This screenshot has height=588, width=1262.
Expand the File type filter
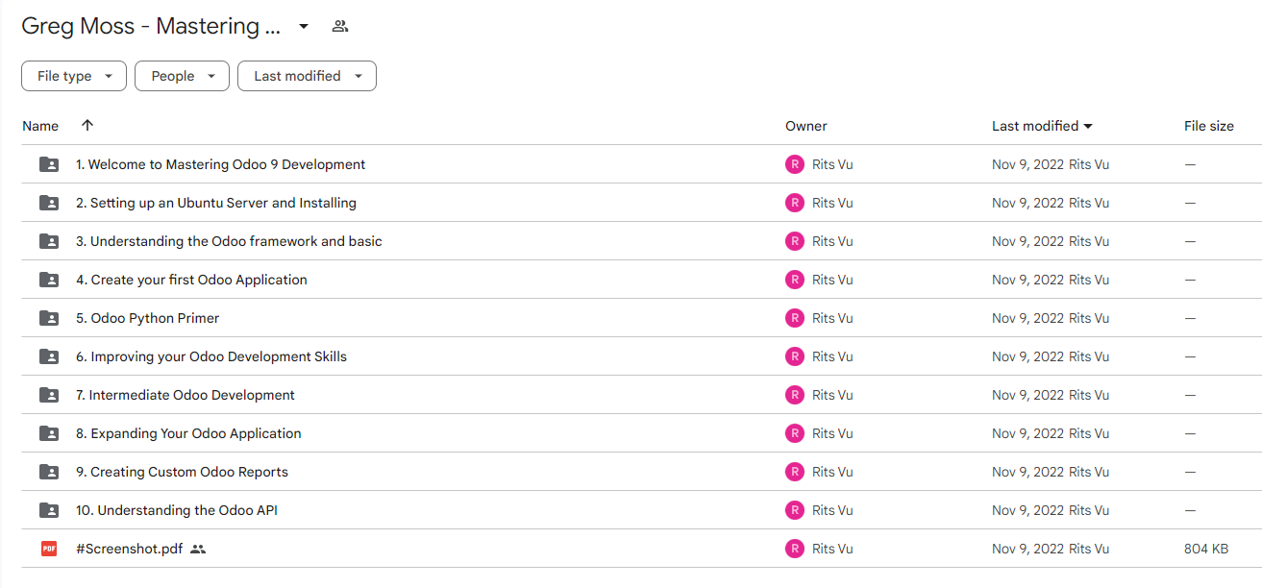[x=74, y=76]
